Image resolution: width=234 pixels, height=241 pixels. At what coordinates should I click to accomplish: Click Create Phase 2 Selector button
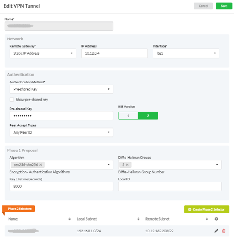point(206,209)
